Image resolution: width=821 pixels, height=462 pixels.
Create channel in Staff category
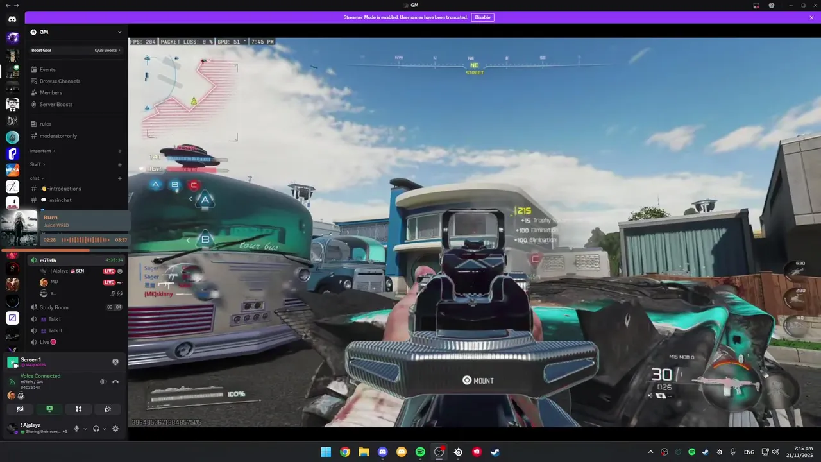pos(120,164)
